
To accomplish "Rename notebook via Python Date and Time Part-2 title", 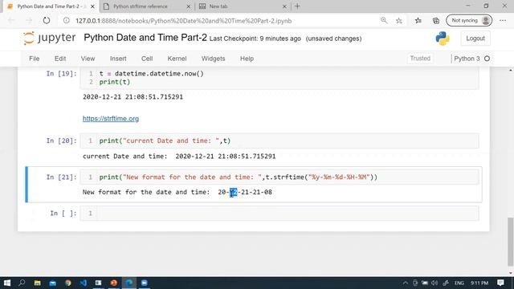I will pos(145,38).
